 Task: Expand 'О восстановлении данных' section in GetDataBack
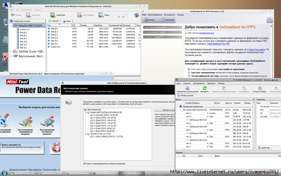[162, 27]
